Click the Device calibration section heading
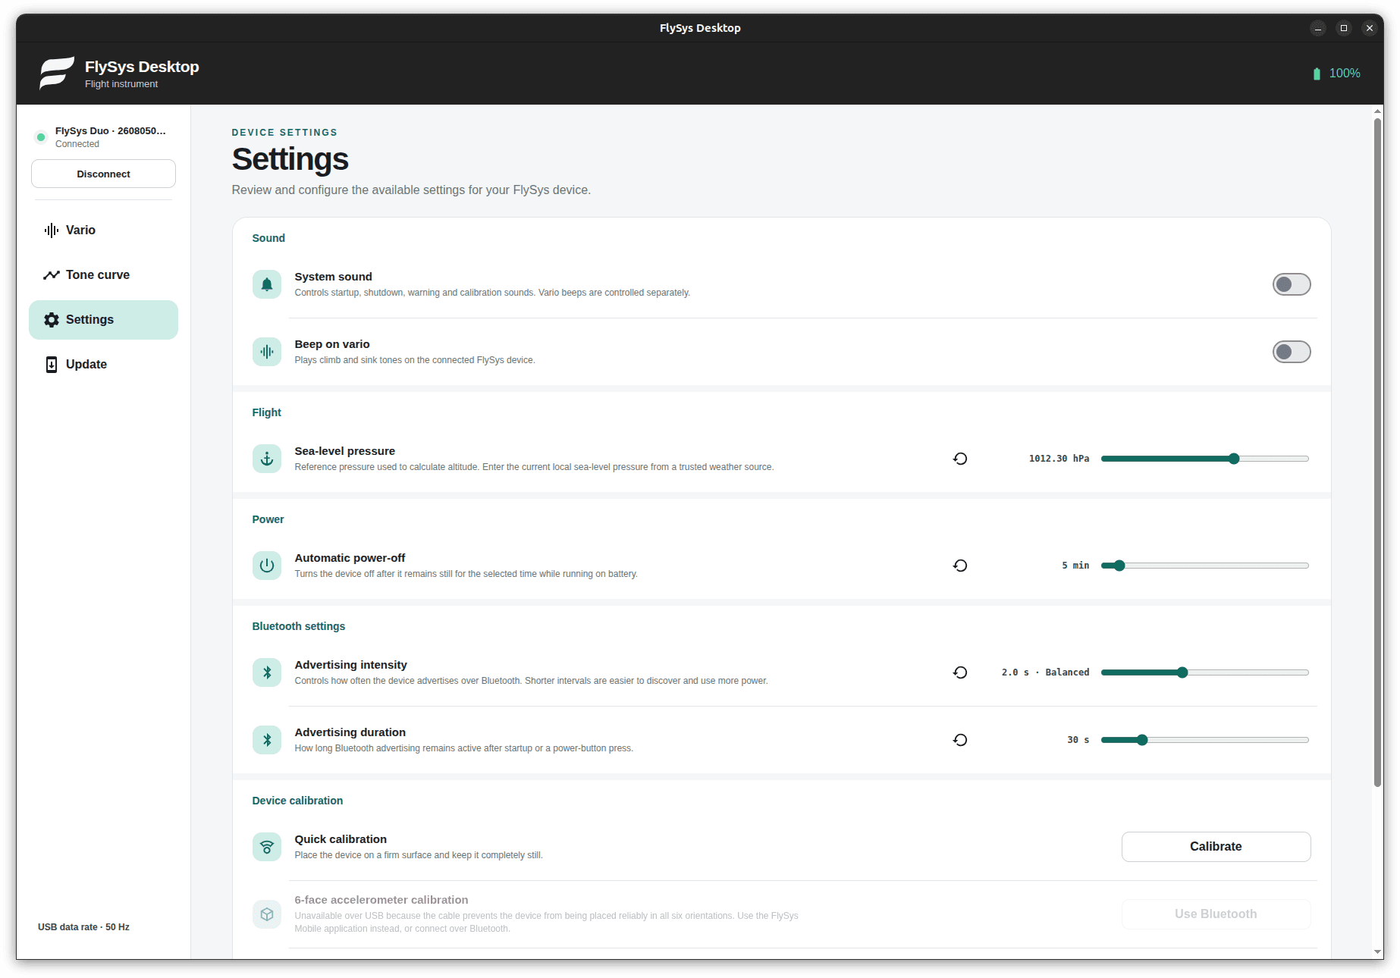The width and height of the screenshot is (1400, 978). 297,801
